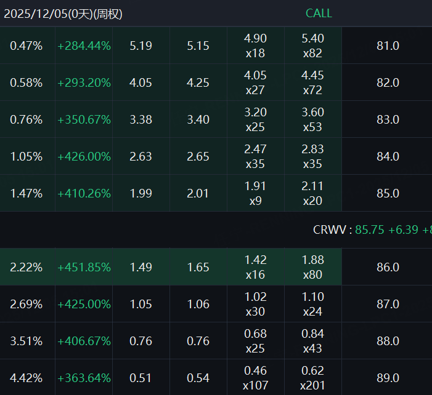The width and height of the screenshot is (432, 395).
Task: Click the CALL column heading
Action: tap(319, 14)
